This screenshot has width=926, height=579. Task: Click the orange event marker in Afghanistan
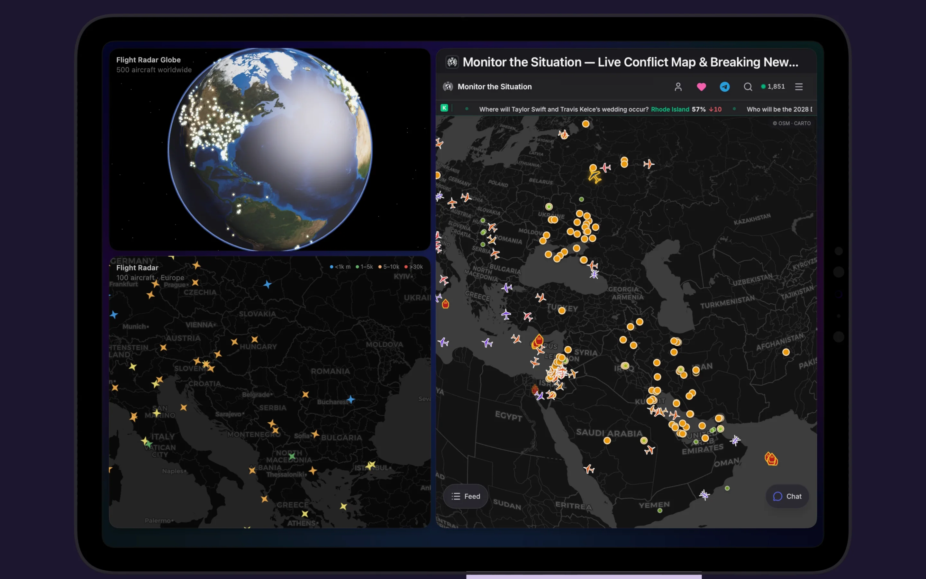(785, 352)
